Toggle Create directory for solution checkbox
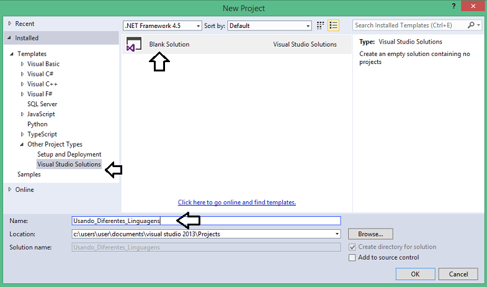Screen dimensions: 487x287 click(x=352, y=247)
